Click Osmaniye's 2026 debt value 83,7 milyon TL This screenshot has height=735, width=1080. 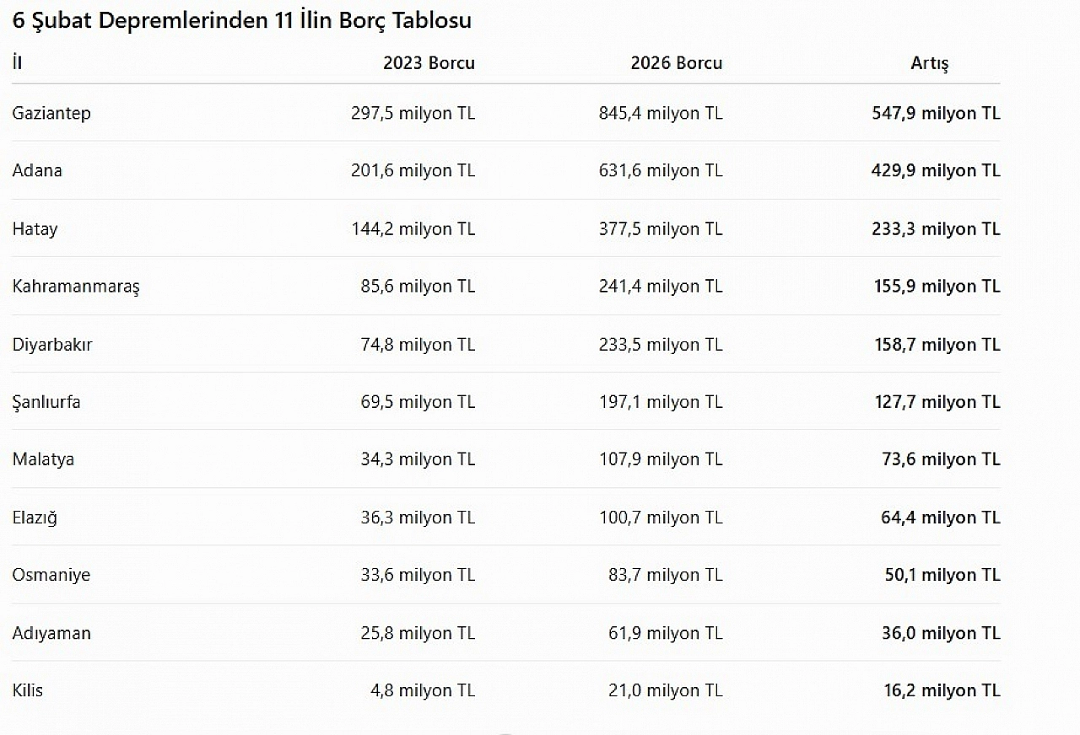[x=666, y=575]
